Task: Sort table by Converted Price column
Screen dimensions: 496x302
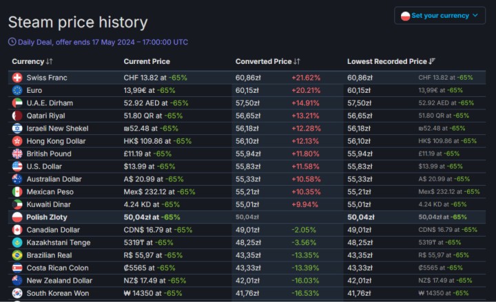Action: pyautogui.click(x=267, y=62)
